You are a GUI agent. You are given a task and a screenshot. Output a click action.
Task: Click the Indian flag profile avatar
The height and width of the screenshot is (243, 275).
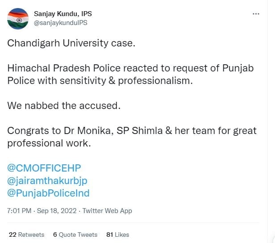(x=18, y=19)
